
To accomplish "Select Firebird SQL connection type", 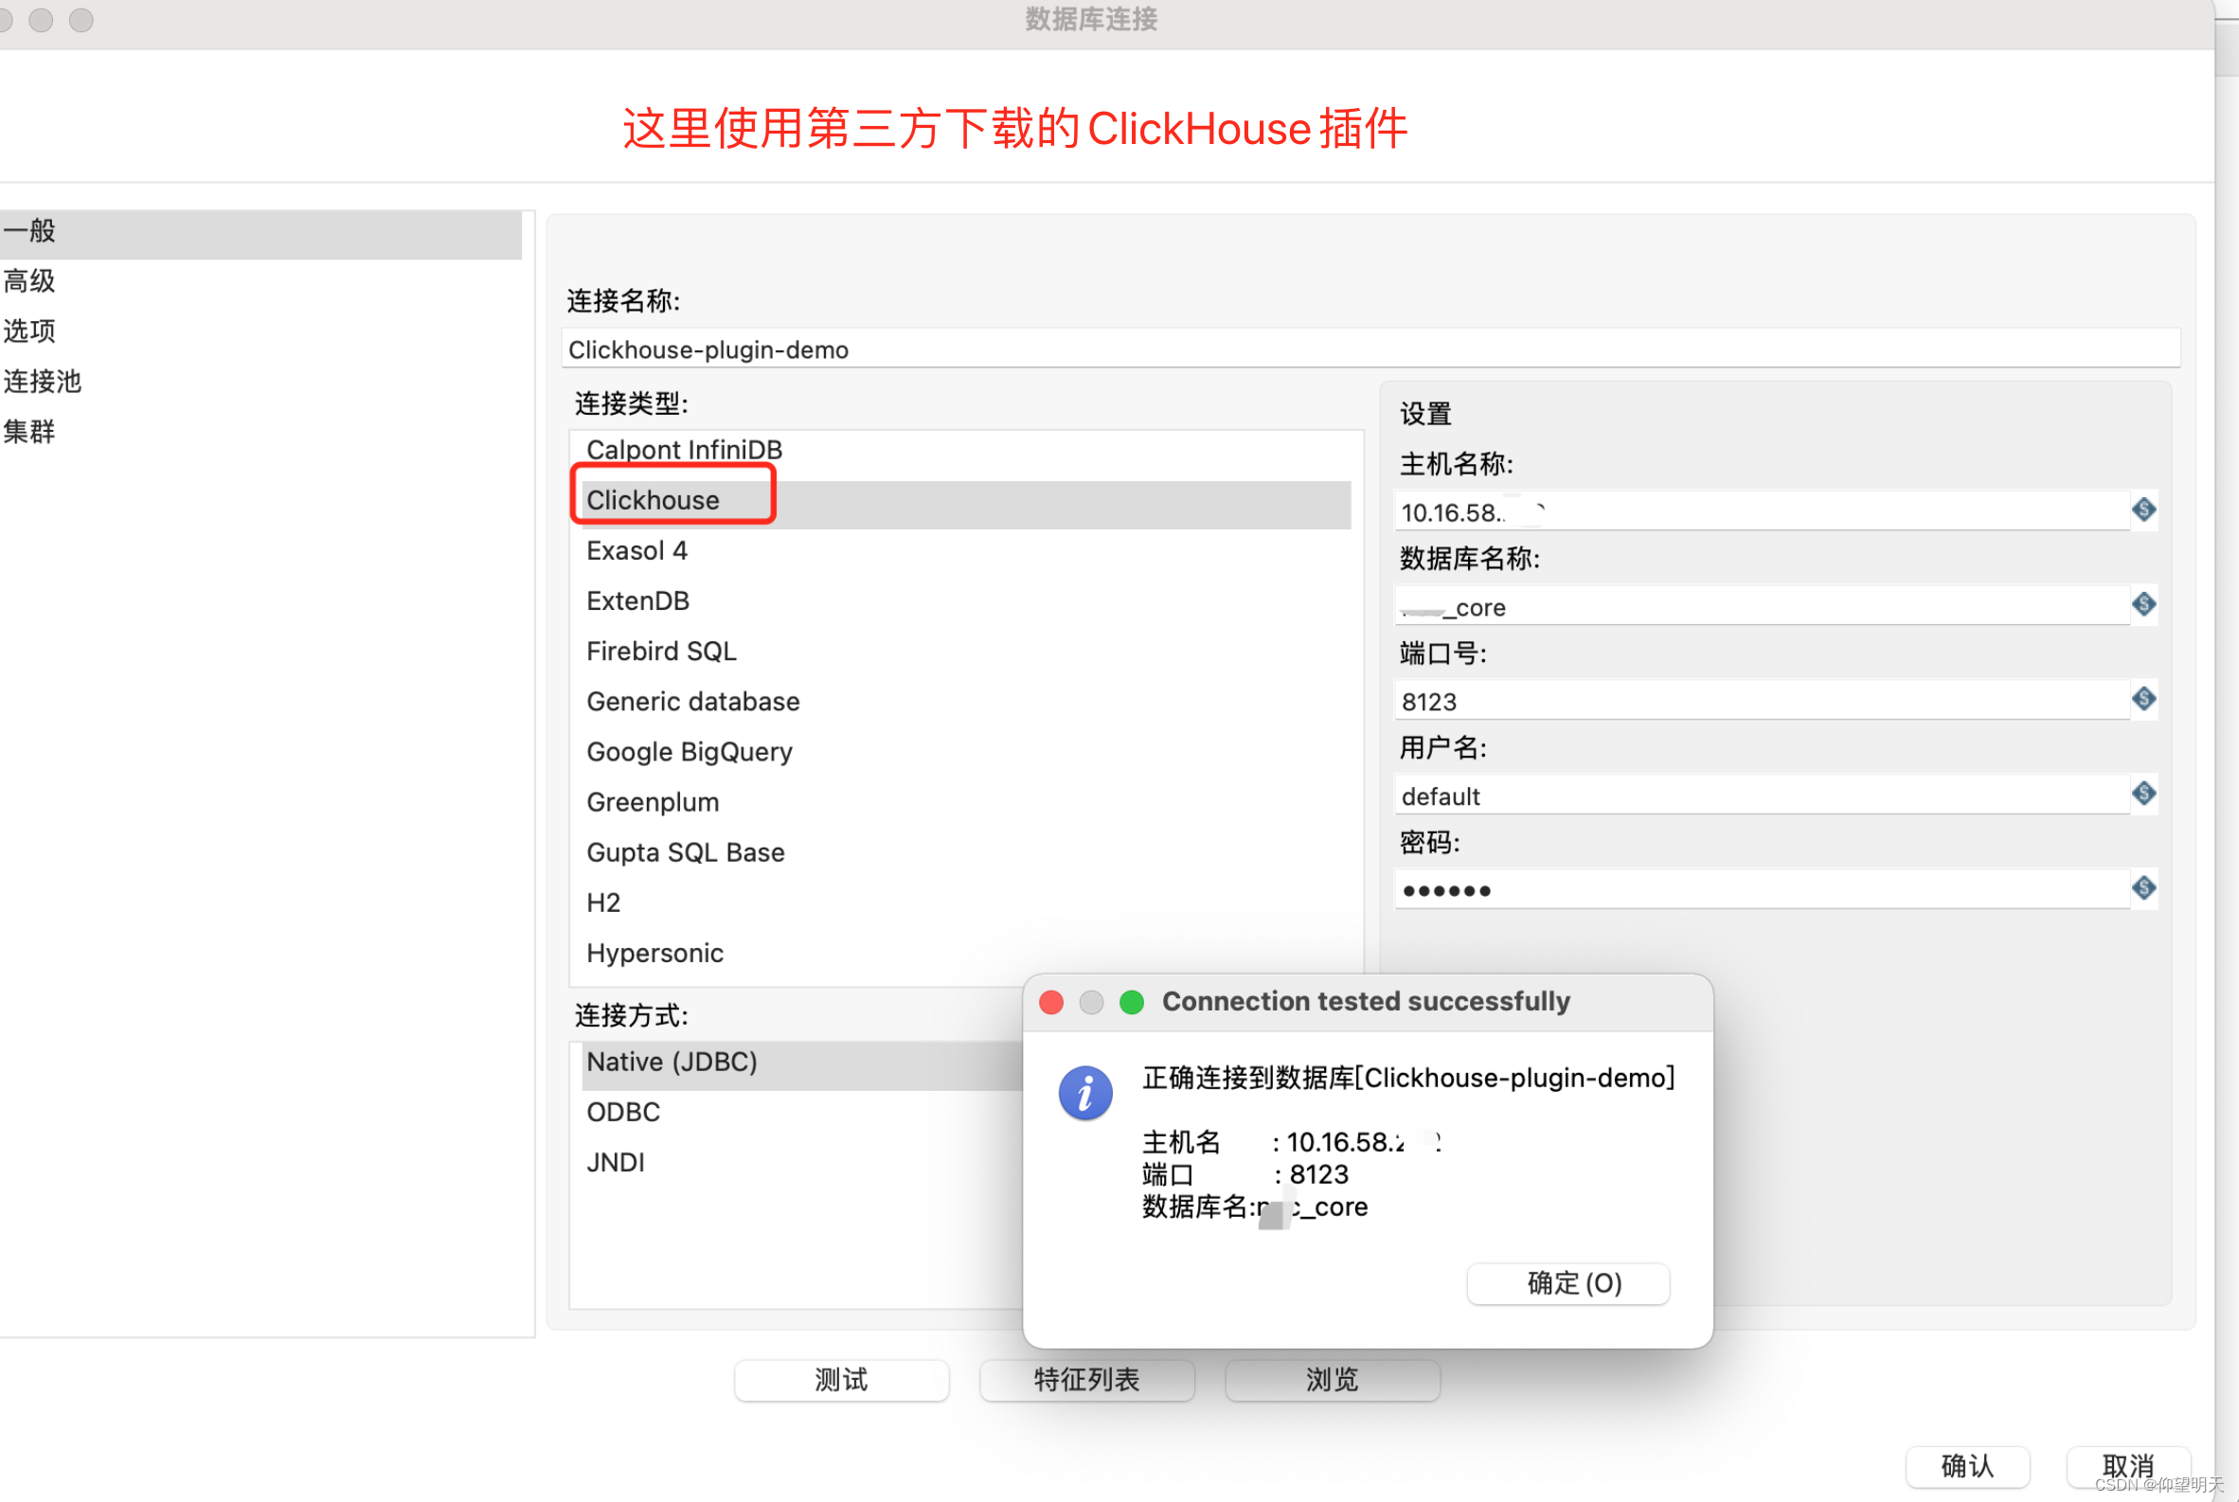I will 966,652.
